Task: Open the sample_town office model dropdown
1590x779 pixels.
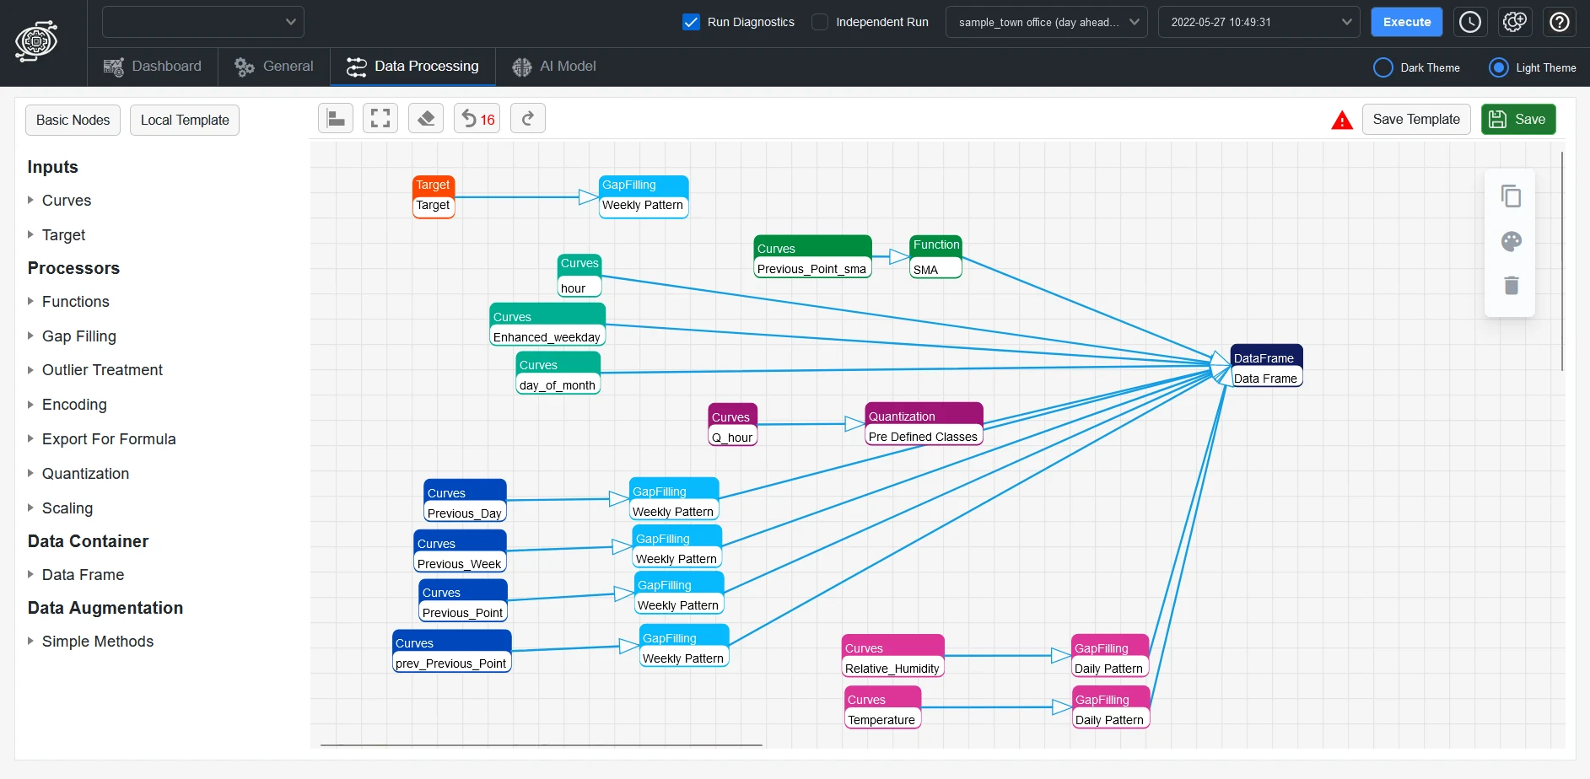Action: pyautogui.click(x=1047, y=22)
